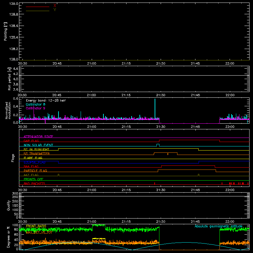Click the raised SAA_FLAG segment

pyautogui.click(x=188, y=166)
